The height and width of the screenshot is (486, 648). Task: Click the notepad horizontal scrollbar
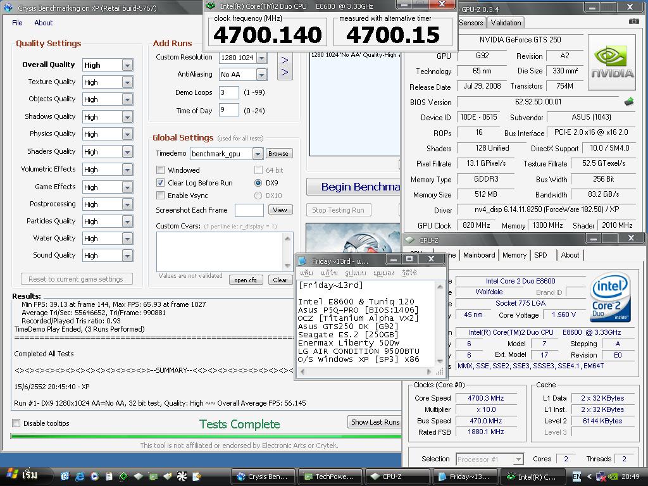[365, 371]
